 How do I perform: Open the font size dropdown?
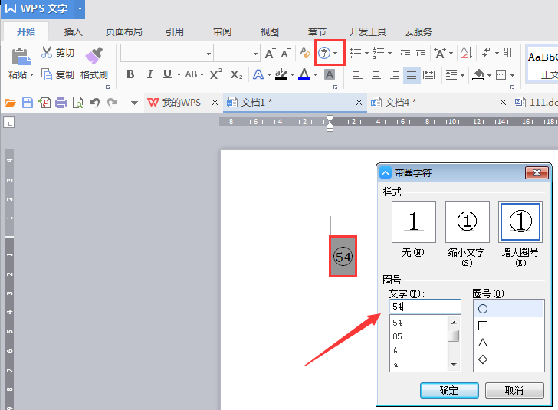pos(256,54)
